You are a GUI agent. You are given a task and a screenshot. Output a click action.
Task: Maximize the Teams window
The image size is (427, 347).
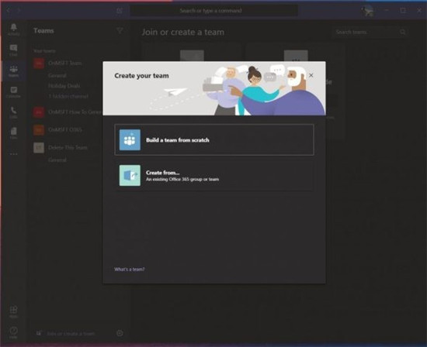point(403,10)
